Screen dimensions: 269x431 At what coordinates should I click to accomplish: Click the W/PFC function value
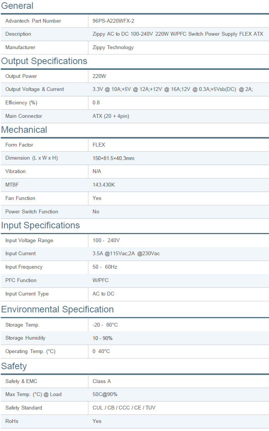pos(101,281)
